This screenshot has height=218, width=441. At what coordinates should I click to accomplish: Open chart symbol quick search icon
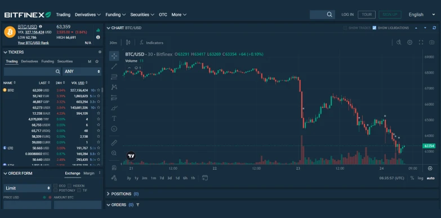399,42
